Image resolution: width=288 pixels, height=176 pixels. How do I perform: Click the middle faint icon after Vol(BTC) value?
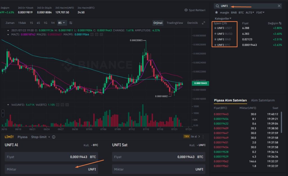pos(62,105)
